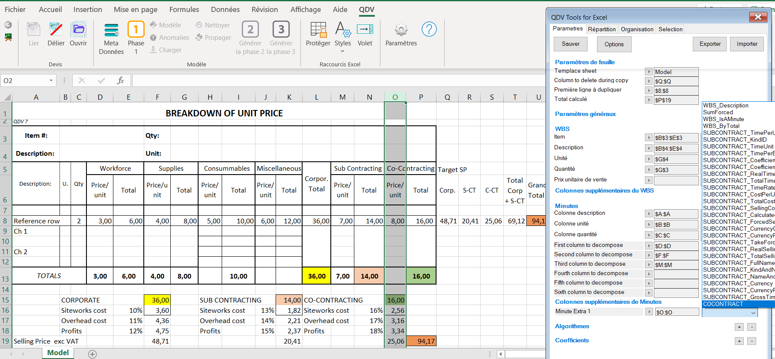
Task: Click the Sauver button
Action: tap(570, 44)
